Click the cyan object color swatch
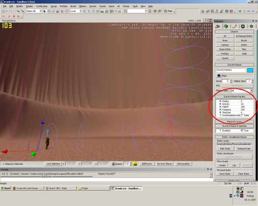The width and height of the screenshot is (258, 206). point(250,70)
